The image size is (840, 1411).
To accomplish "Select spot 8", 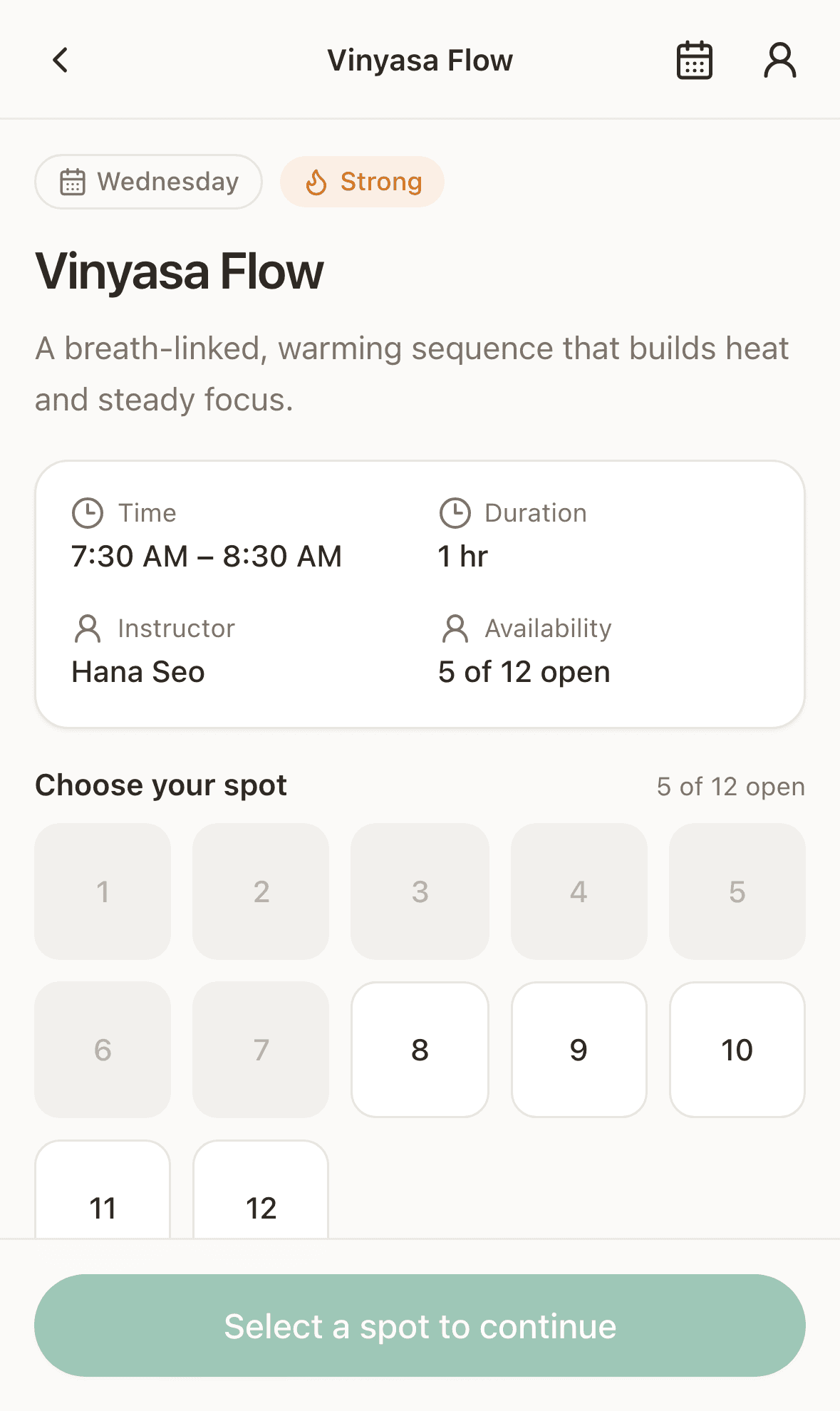I will tap(420, 1050).
